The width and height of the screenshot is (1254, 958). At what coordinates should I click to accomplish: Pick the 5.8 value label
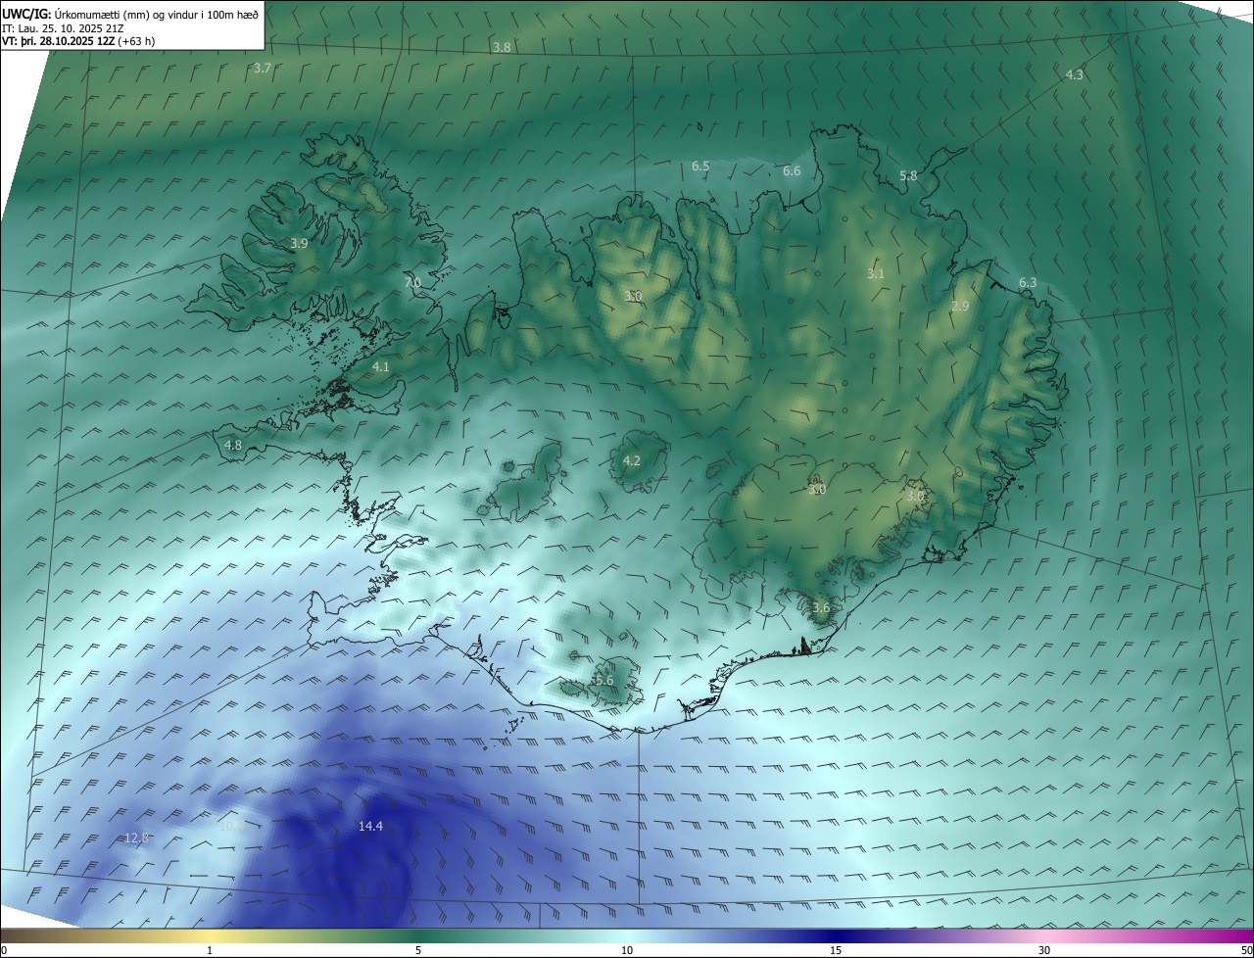[x=908, y=176]
